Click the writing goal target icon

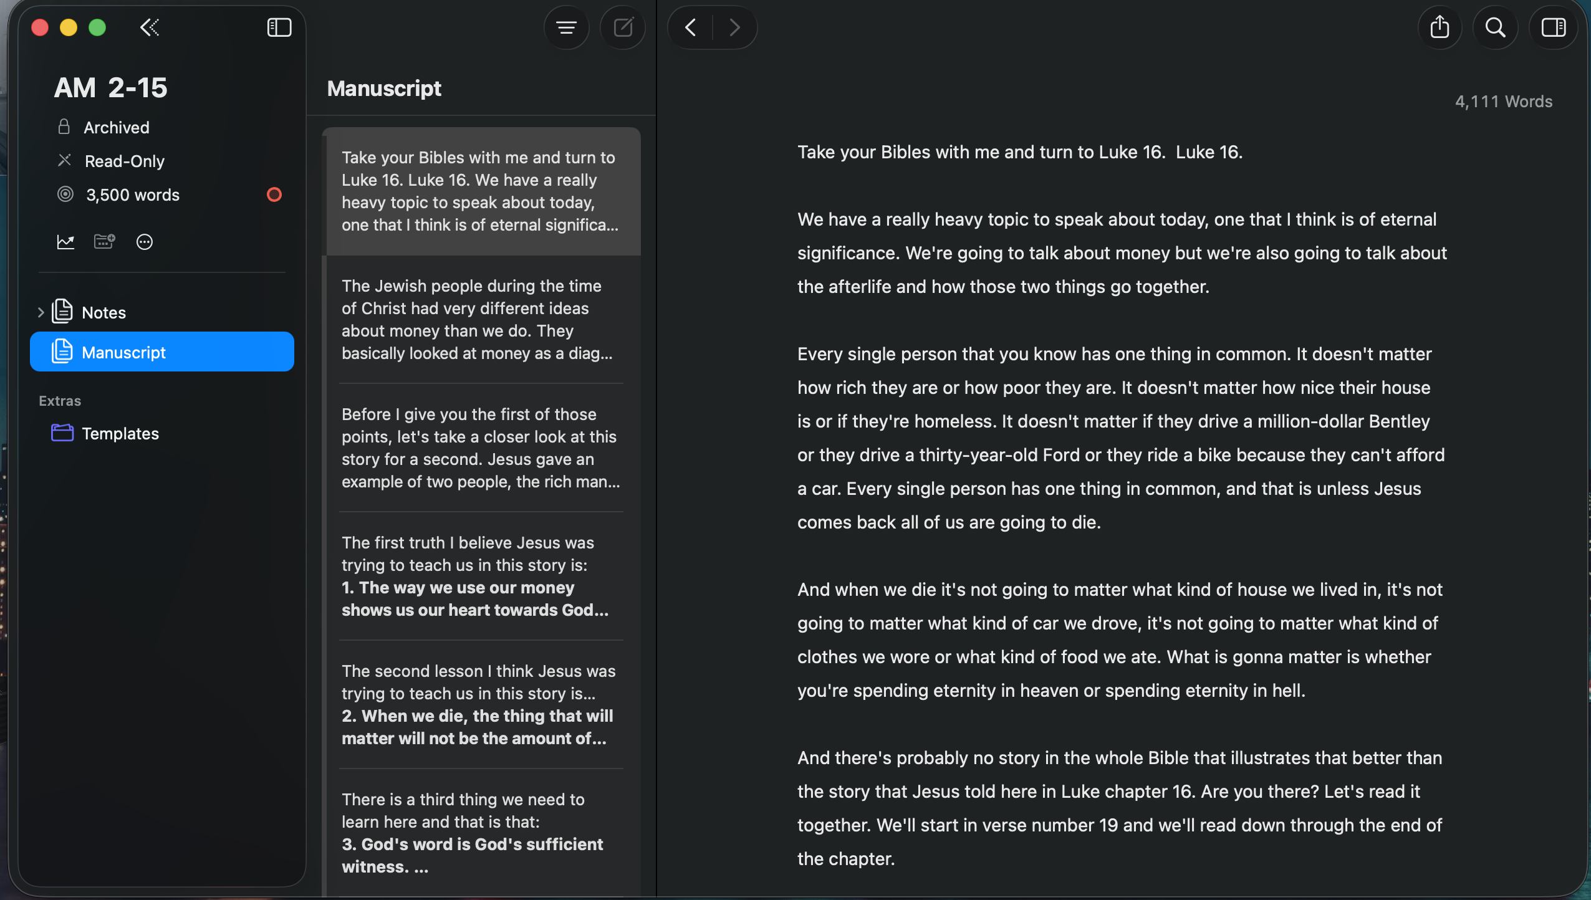(x=65, y=194)
